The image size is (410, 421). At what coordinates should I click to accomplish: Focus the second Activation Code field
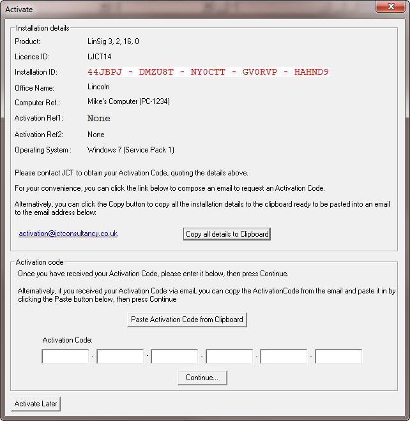click(120, 357)
